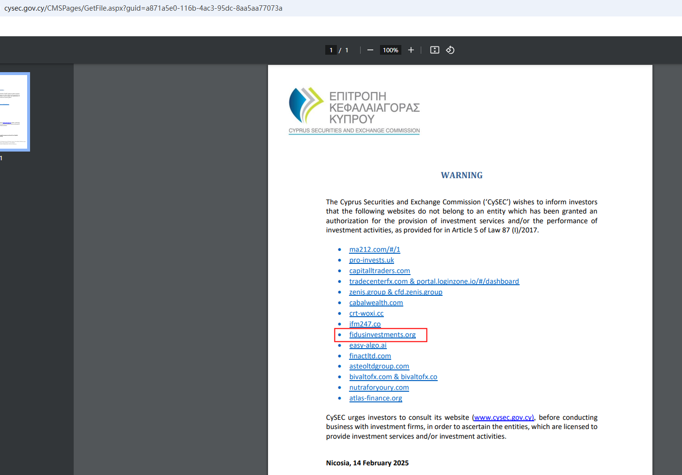Click the 100% zoom level field
Image resolution: width=682 pixels, height=475 pixels.
(x=391, y=50)
